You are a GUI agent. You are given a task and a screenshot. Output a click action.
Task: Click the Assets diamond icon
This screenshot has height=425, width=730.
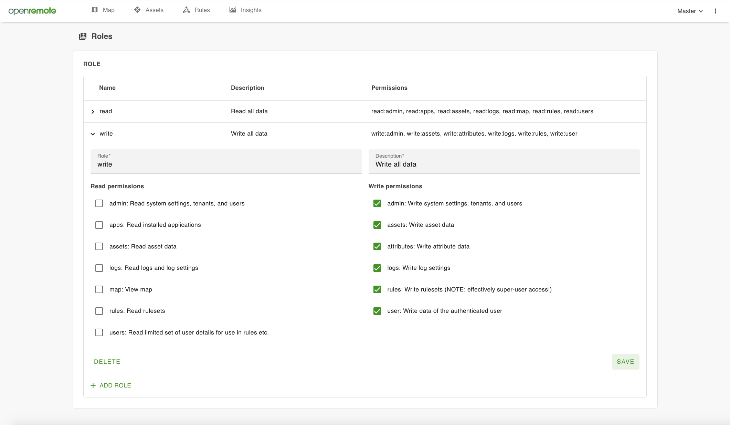[x=137, y=10]
